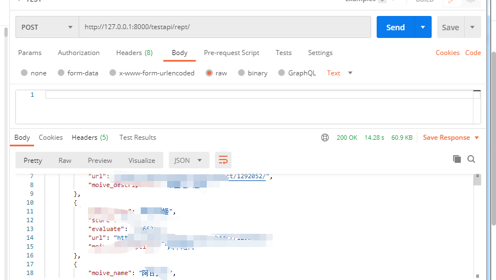Click line 1 of request body editor
The height and width of the screenshot is (280, 496).
pos(259,95)
